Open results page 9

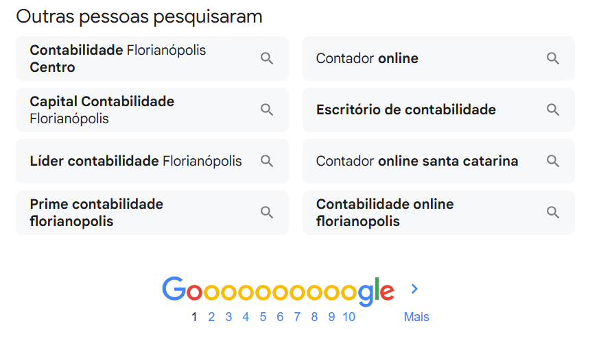pyautogui.click(x=331, y=317)
